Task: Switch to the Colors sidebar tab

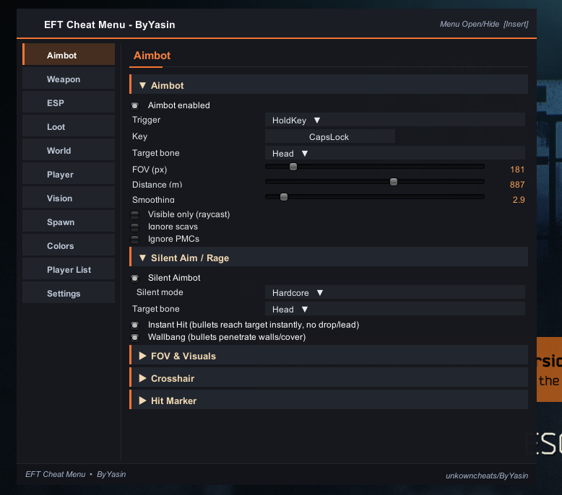Action: coord(69,245)
